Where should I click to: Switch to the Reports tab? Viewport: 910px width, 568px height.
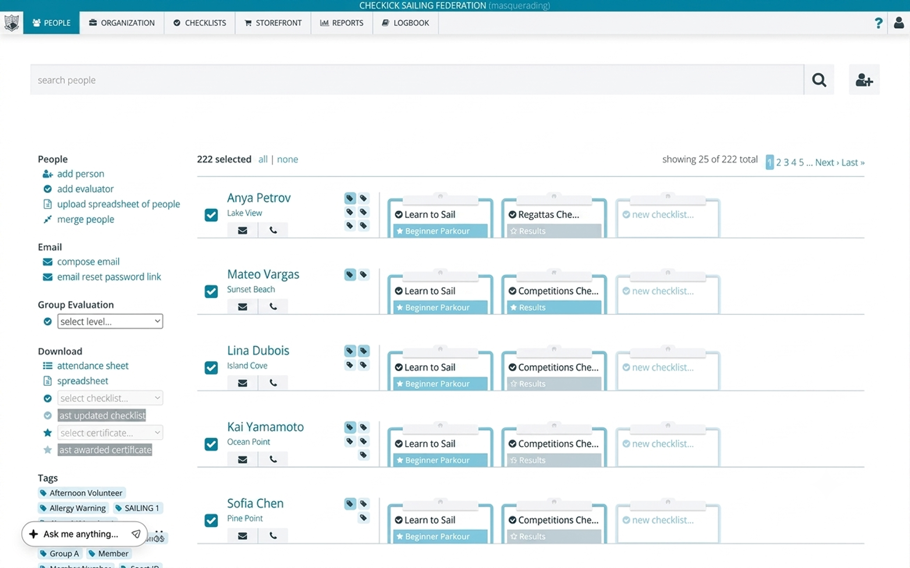[342, 23]
